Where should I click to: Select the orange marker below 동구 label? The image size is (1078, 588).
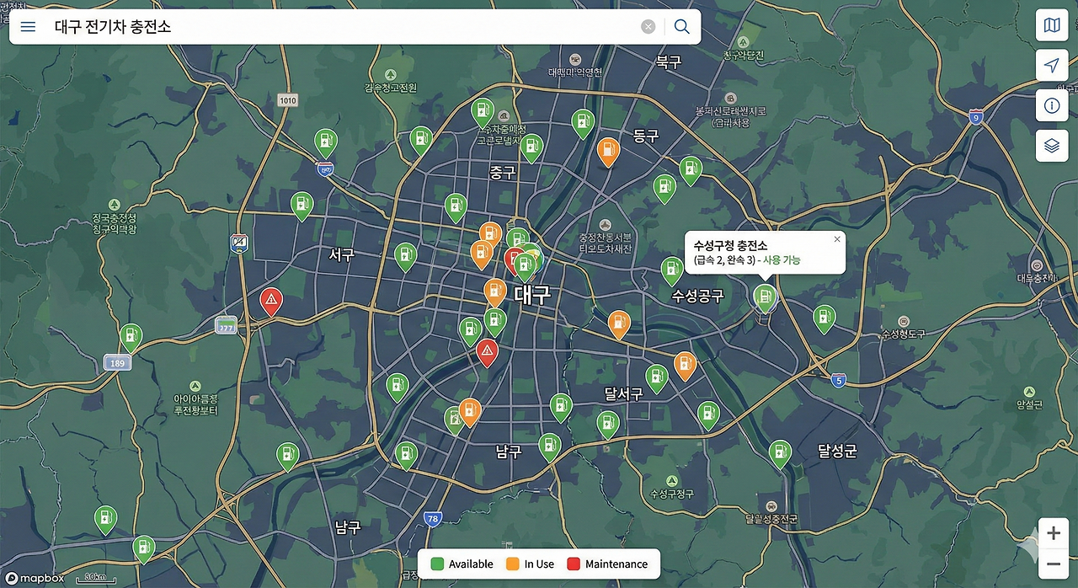608,151
